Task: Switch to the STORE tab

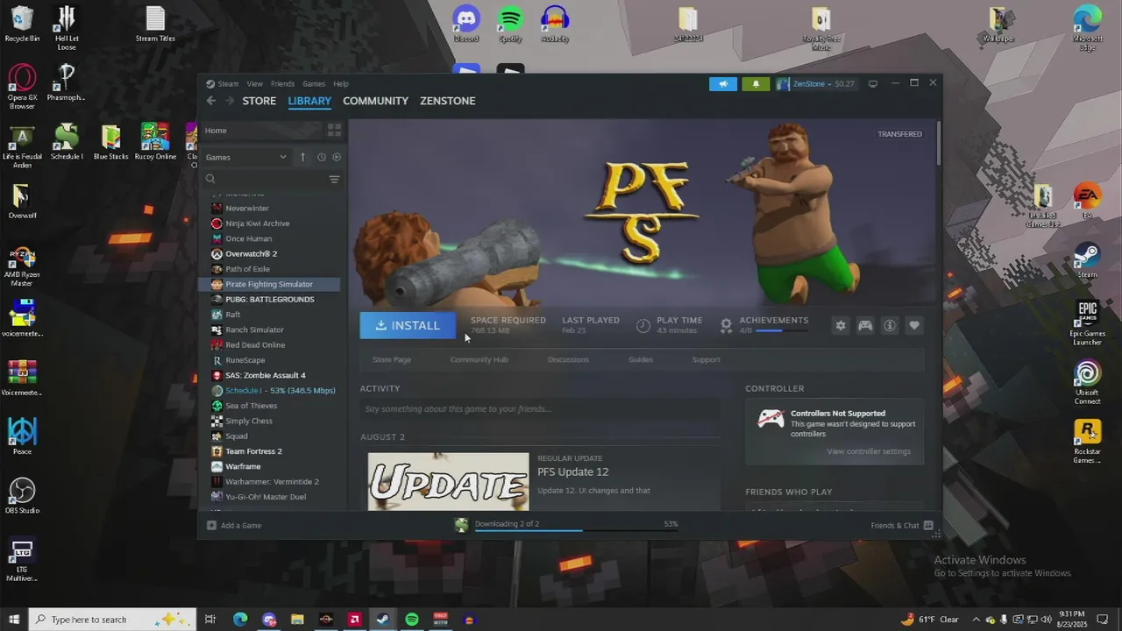Action: (x=259, y=101)
